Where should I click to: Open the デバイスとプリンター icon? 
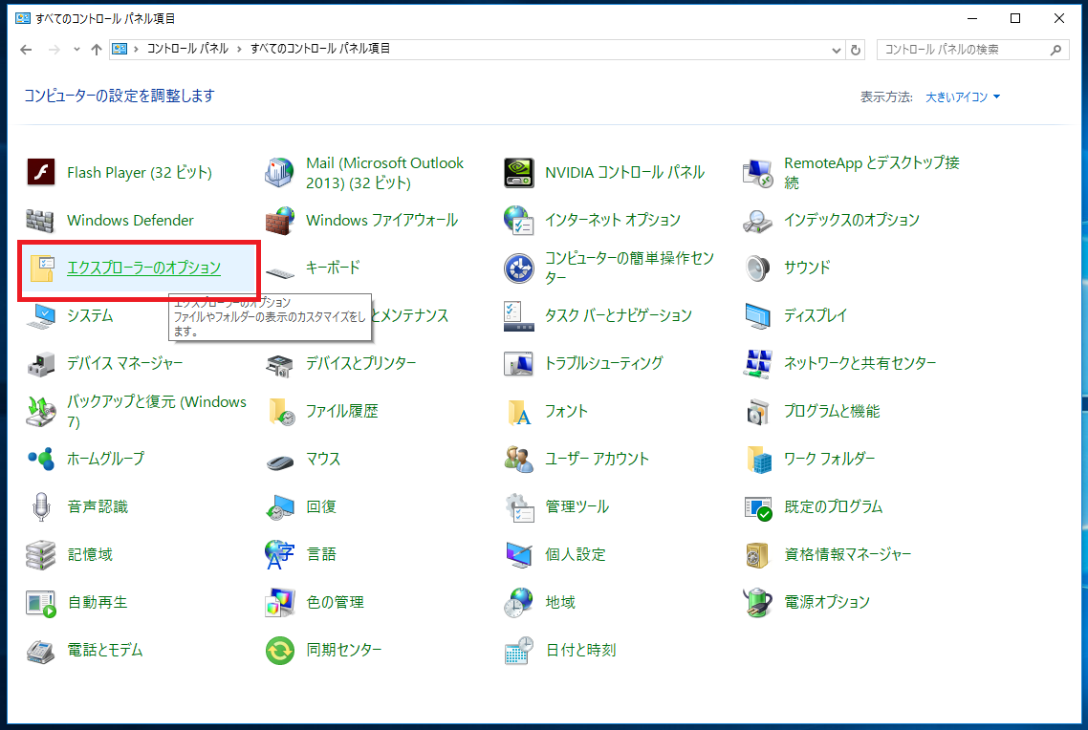tap(279, 364)
